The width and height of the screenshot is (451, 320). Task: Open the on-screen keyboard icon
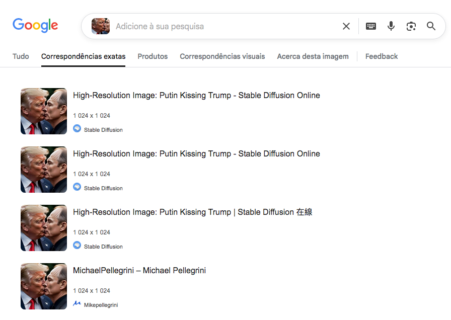tap(371, 26)
